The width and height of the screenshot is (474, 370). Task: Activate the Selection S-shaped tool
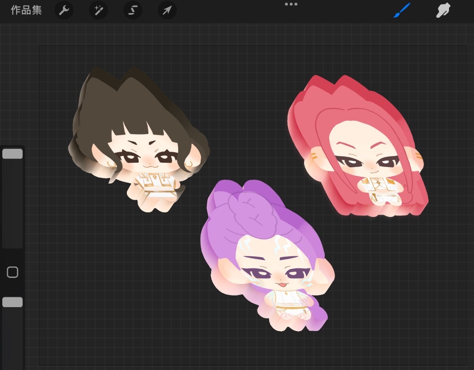pos(133,10)
